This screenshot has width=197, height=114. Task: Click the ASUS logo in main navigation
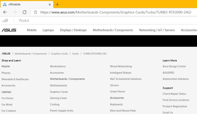coord(9,30)
